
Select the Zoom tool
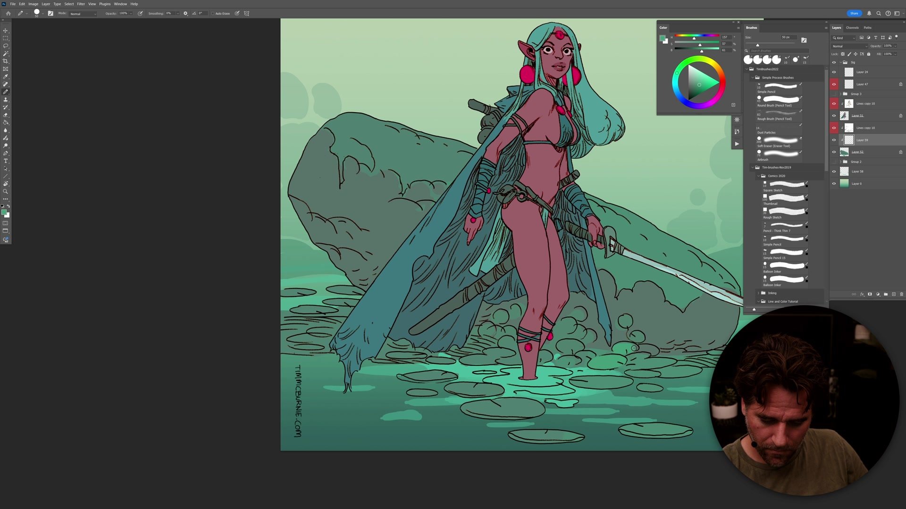tap(6, 192)
